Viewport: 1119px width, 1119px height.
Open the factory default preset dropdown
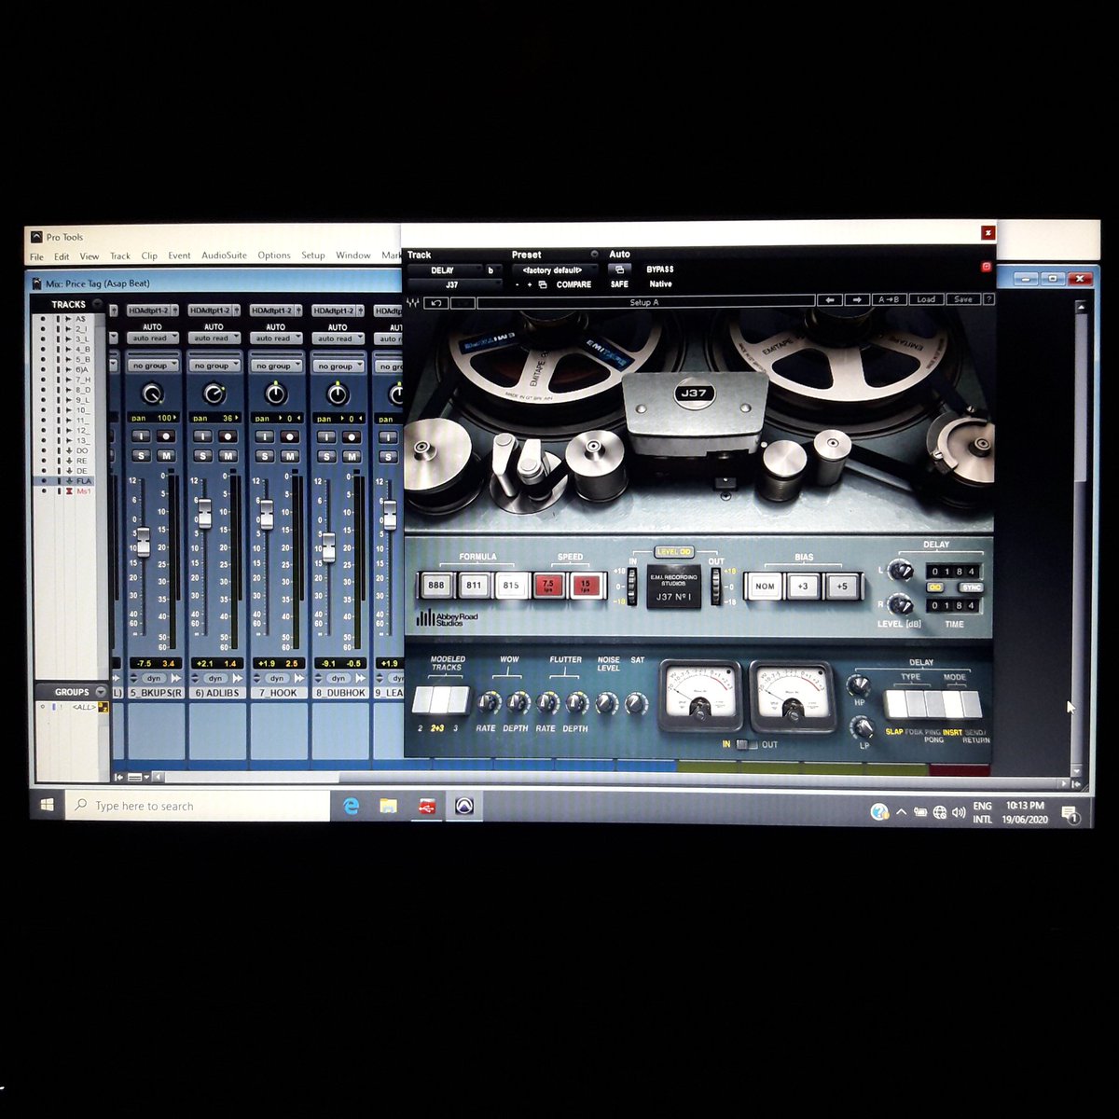(555, 269)
